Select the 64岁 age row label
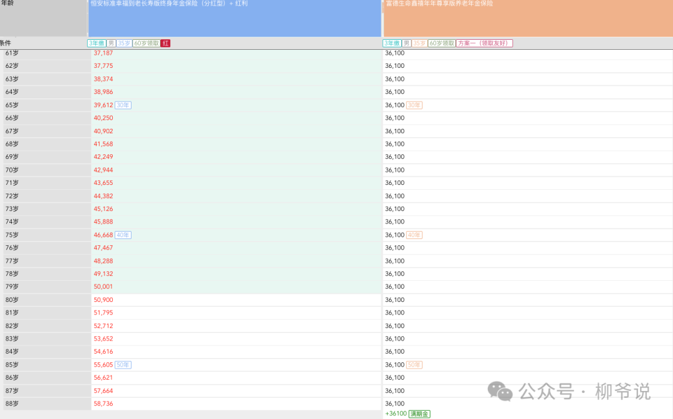This screenshot has height=419, width=673. pos(12,92)
